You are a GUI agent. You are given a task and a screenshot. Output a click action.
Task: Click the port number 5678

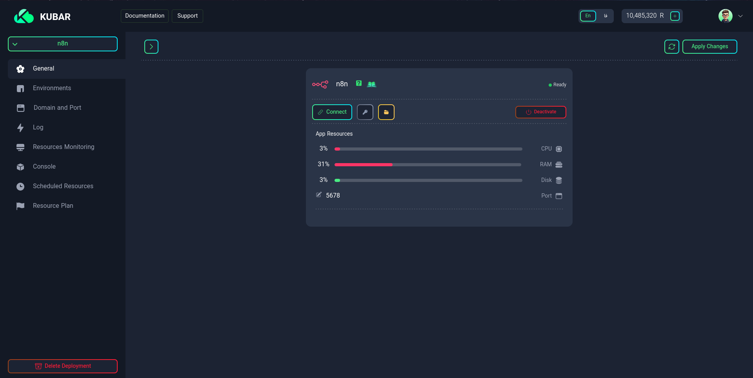point(333,196)
